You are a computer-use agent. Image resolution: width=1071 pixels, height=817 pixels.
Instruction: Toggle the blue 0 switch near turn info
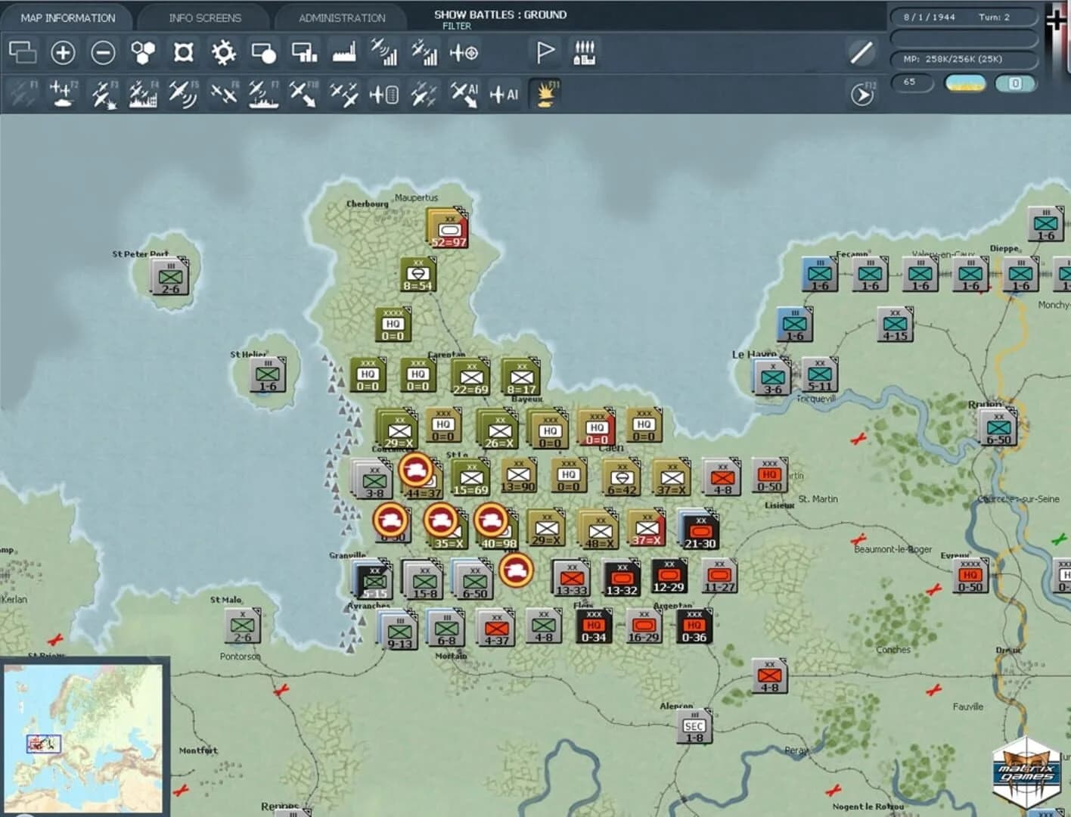[1016, 83]
